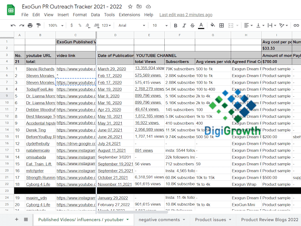The width and height of the screenshot is (301, 226).
Task: Open the text wrapping dropdown
Action: click(272, 26)
